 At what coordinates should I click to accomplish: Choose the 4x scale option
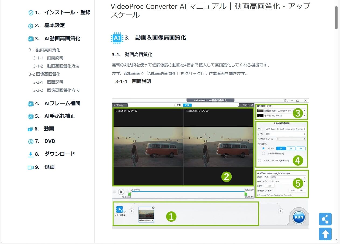(301, 148)
